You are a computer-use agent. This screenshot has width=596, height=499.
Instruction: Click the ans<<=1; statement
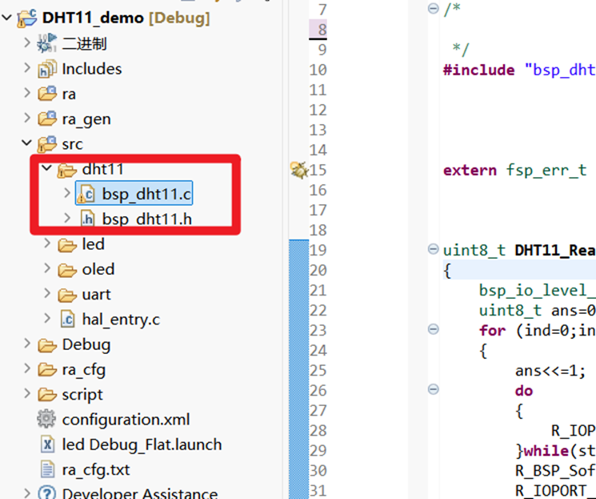pyautogui.click(x=550, y=370)
